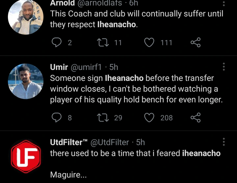Screen dimensions: 237x183
Task: Open more options on UtdFilter's tweet
Action: [x=224, y=142]
